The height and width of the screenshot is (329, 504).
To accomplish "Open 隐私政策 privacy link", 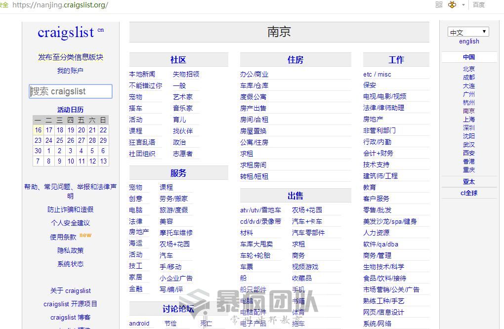I will [x=70, y=250].
